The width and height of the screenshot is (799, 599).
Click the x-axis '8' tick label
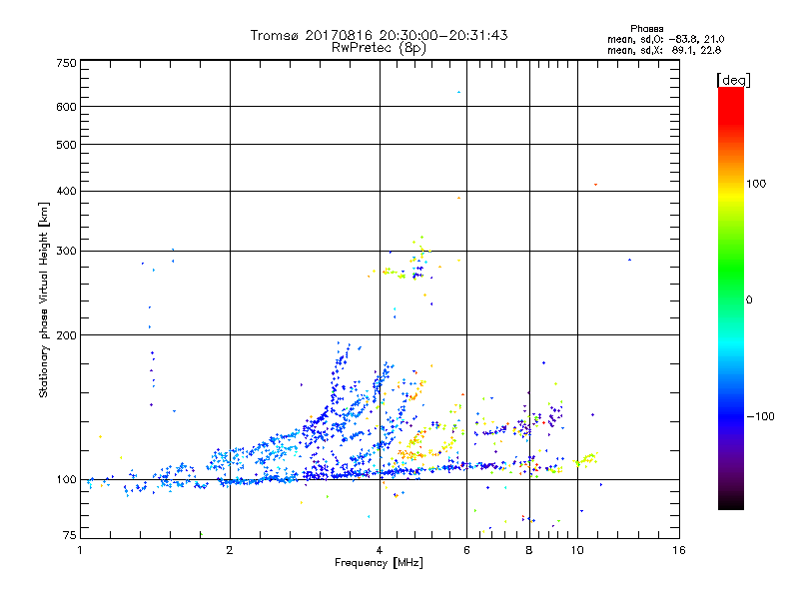click(x=529, y=550)
